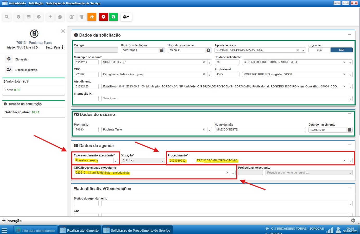
Task: Open the gear settings dropdown menu
Action: tap(126, 17)
